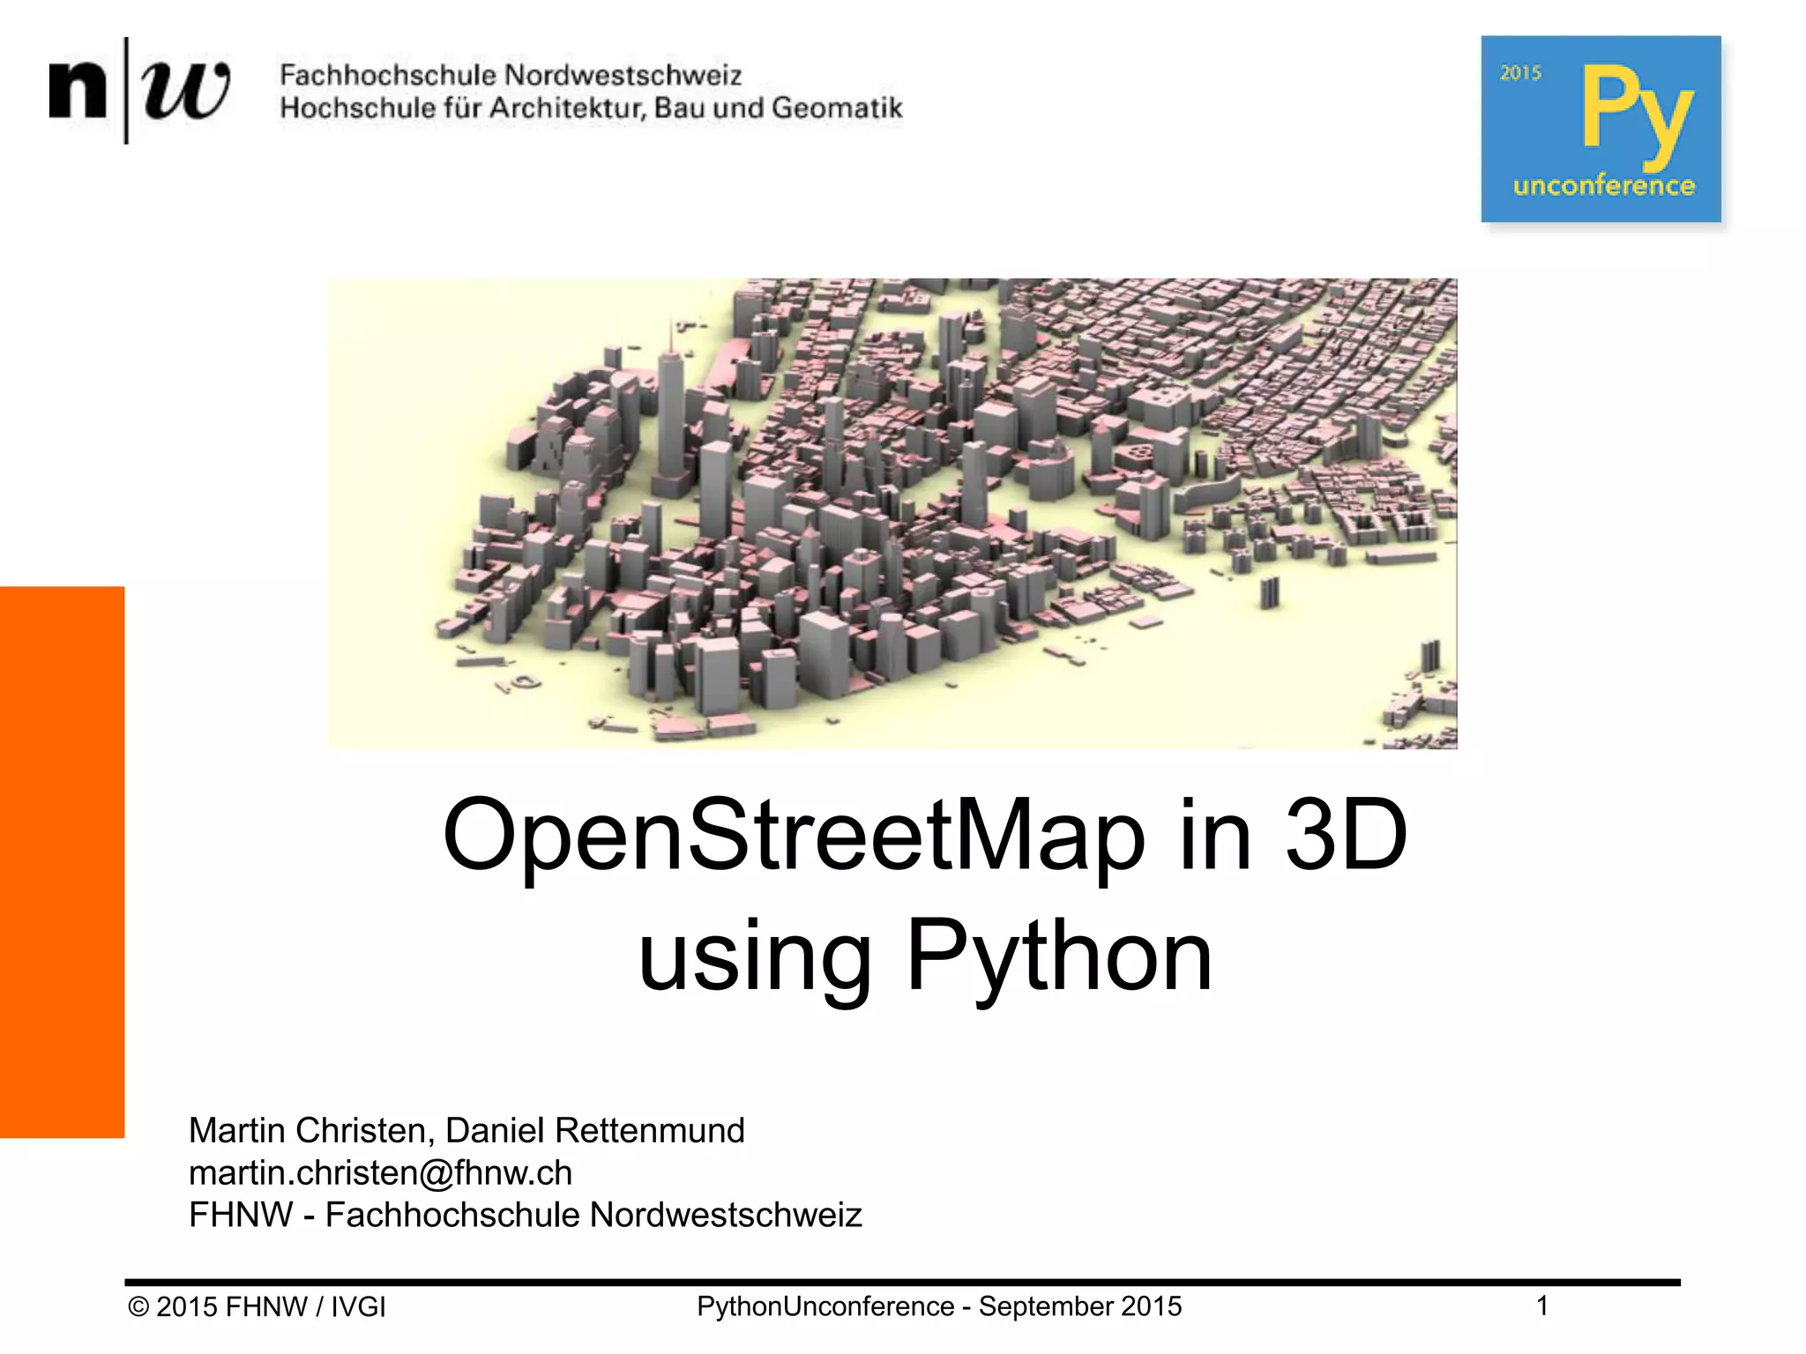
Task: Click the FHNW n|w logo
Action: (140, 90)
